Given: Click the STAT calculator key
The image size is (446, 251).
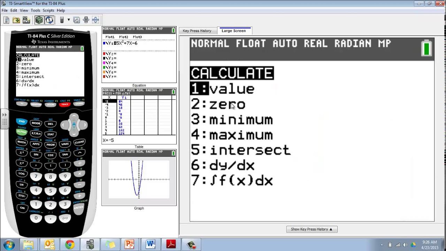Looking at the screenshot, I should (x=51, y=134).
